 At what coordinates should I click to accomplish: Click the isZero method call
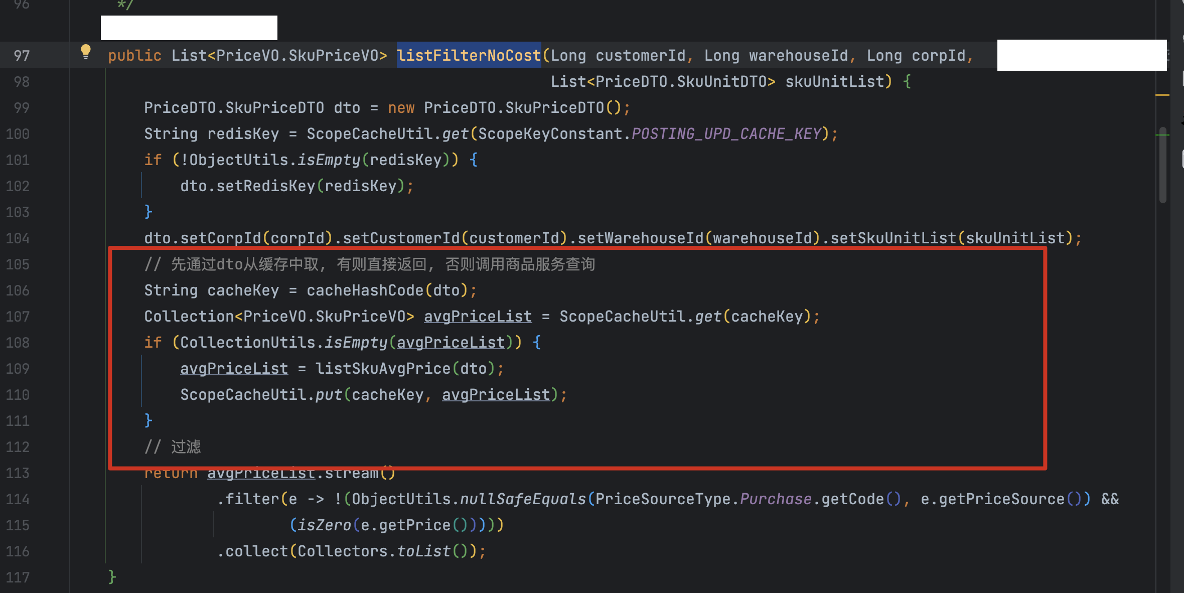pos(324,525)
